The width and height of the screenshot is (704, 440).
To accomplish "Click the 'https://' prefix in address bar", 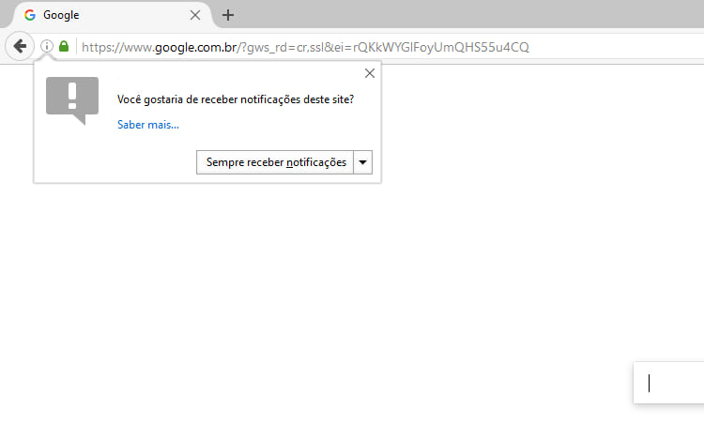I will pyautogui.click(x=100, y=47).
